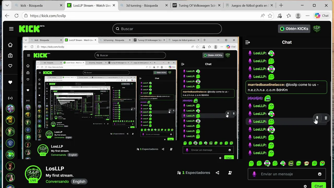Click the Enviar un mensaje input field

click(x=287, y=174)
